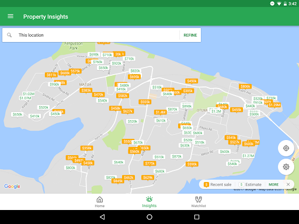Switch to the Home tab
This screenshot has height=224, width=299.
tap(100, 202)
